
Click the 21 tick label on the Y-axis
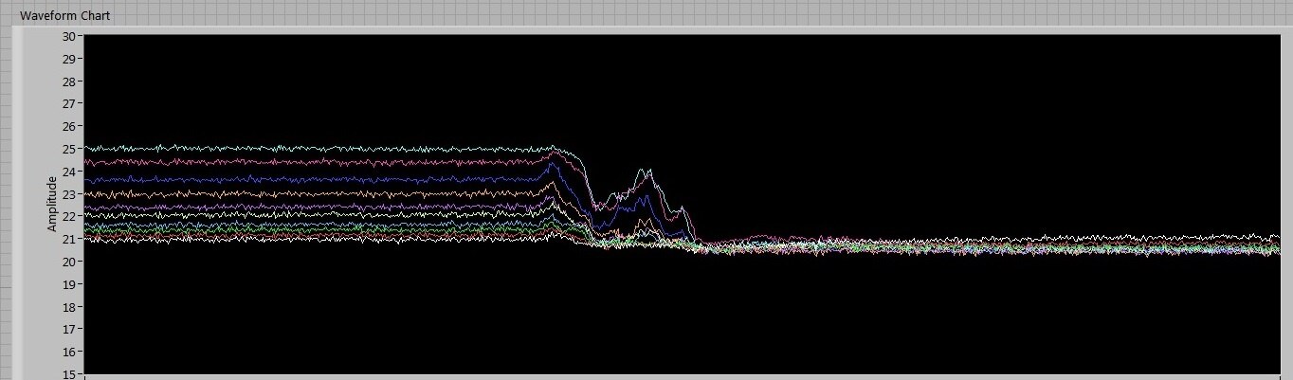68,239
